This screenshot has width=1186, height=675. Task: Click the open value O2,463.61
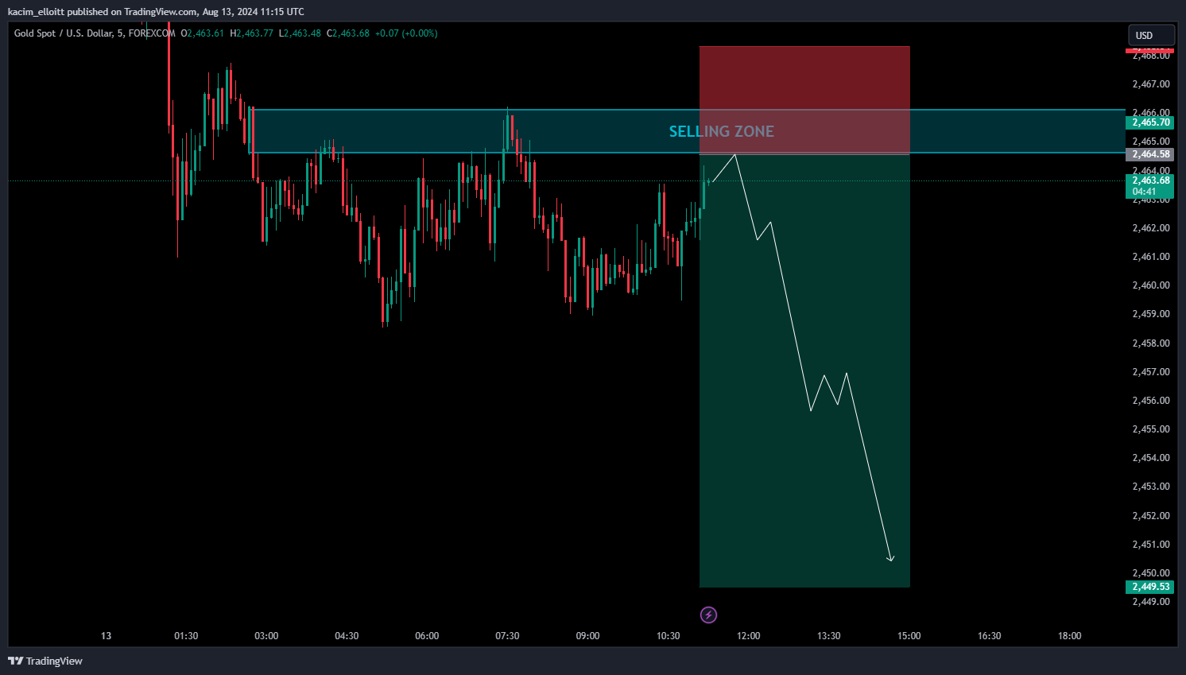tap(202, 33)
